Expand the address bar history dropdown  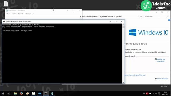coord(138,17)
